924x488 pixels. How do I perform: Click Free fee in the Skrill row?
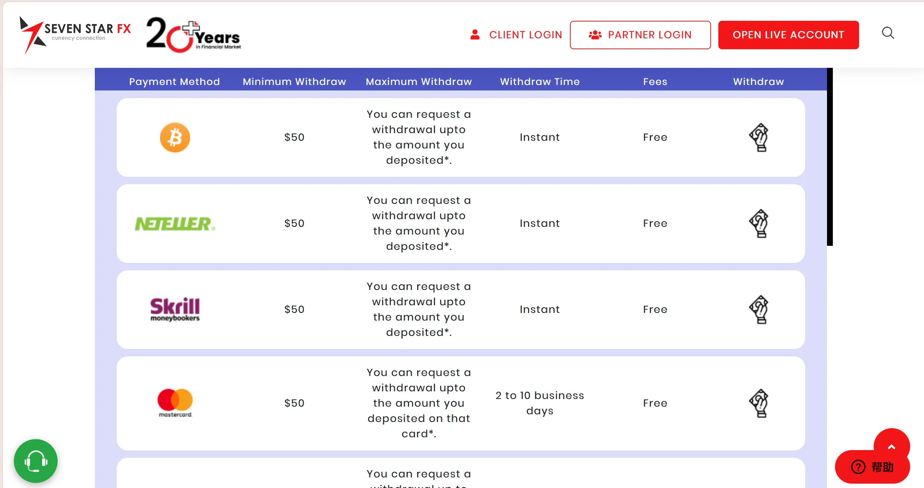pyautogui.click(x=655, y=310)
